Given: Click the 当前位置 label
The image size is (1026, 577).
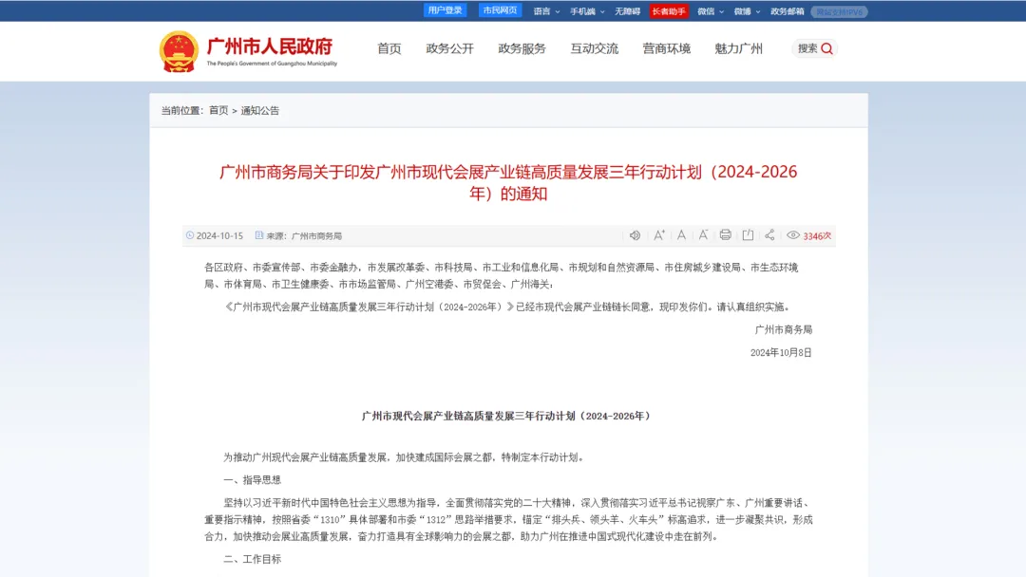Looking at the screenshot, I should coord(181,110).
